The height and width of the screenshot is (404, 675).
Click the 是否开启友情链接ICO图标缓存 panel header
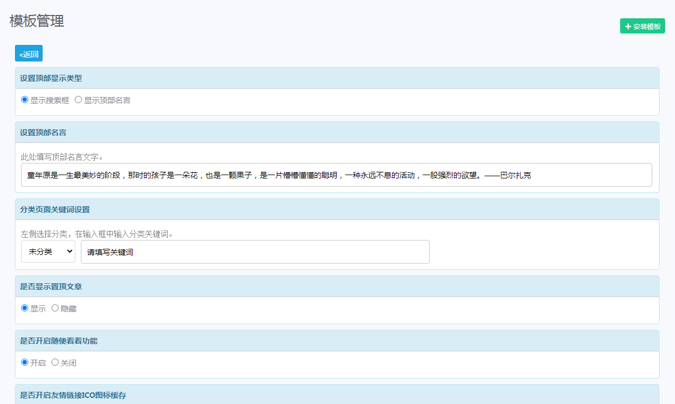pos(337,395)
